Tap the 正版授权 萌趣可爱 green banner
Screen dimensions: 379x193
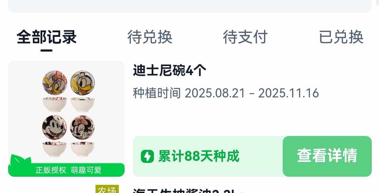[x=66, y=170]
